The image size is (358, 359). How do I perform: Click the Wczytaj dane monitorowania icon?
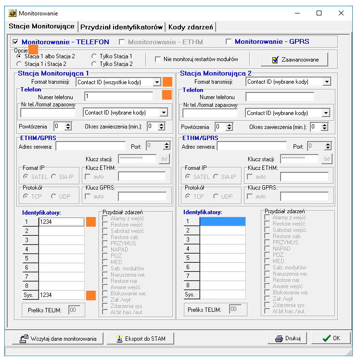pos(23,339)
